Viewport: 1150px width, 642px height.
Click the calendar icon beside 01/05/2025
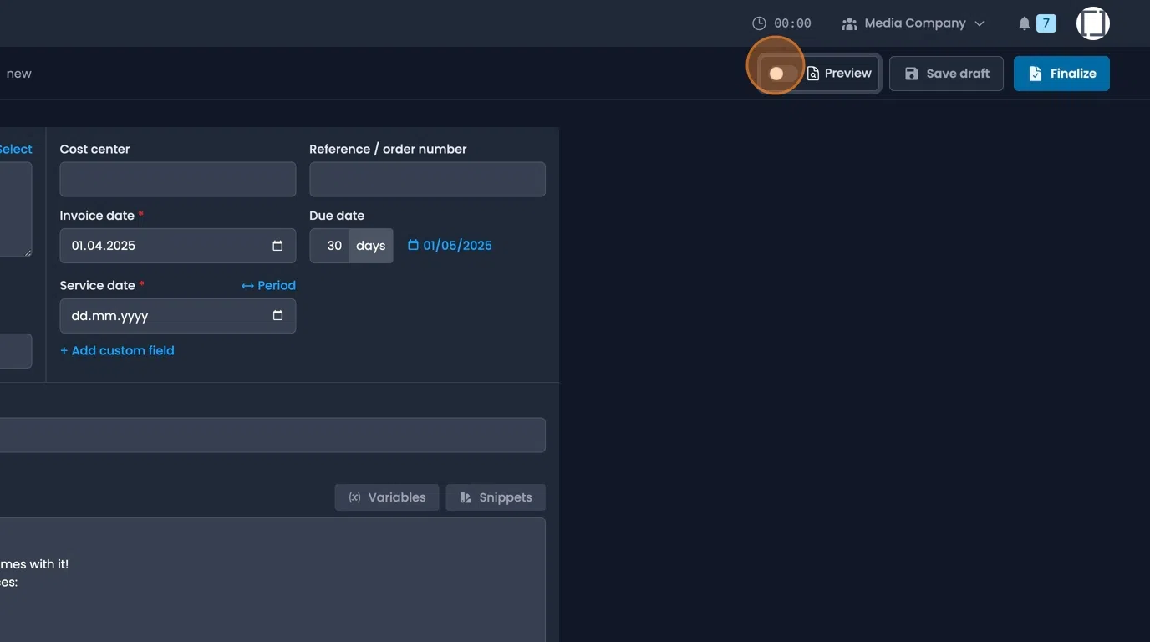[x=413, y=245]
